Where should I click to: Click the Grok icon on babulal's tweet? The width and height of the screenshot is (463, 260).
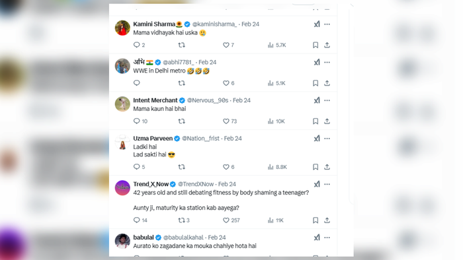(x=317, y=238)
